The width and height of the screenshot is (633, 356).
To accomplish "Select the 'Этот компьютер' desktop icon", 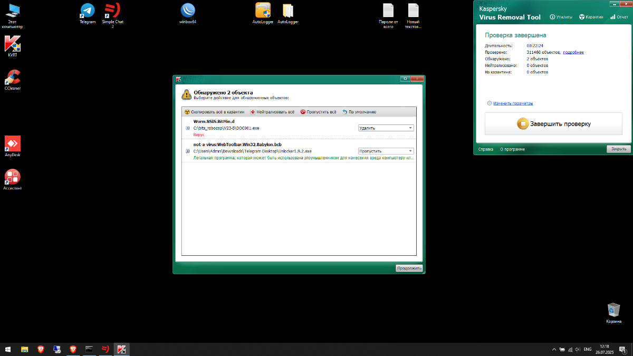I will click(12, 15).
